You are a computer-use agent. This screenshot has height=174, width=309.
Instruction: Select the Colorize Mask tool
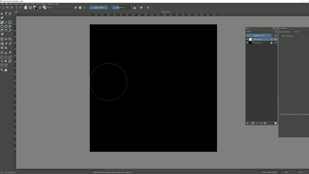pyautogui.click(x=10, y=43)
